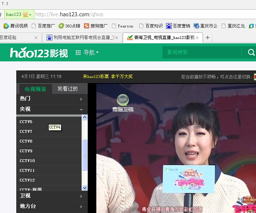Viewport: 256px width, 213px height.
Task: Select the CCTV10 channel
Action: (x=27, y=161)
